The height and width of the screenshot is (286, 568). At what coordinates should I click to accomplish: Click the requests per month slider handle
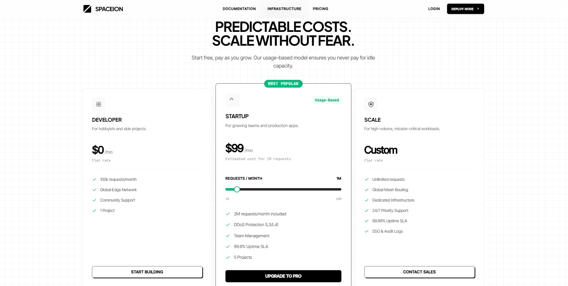point(237,189)
